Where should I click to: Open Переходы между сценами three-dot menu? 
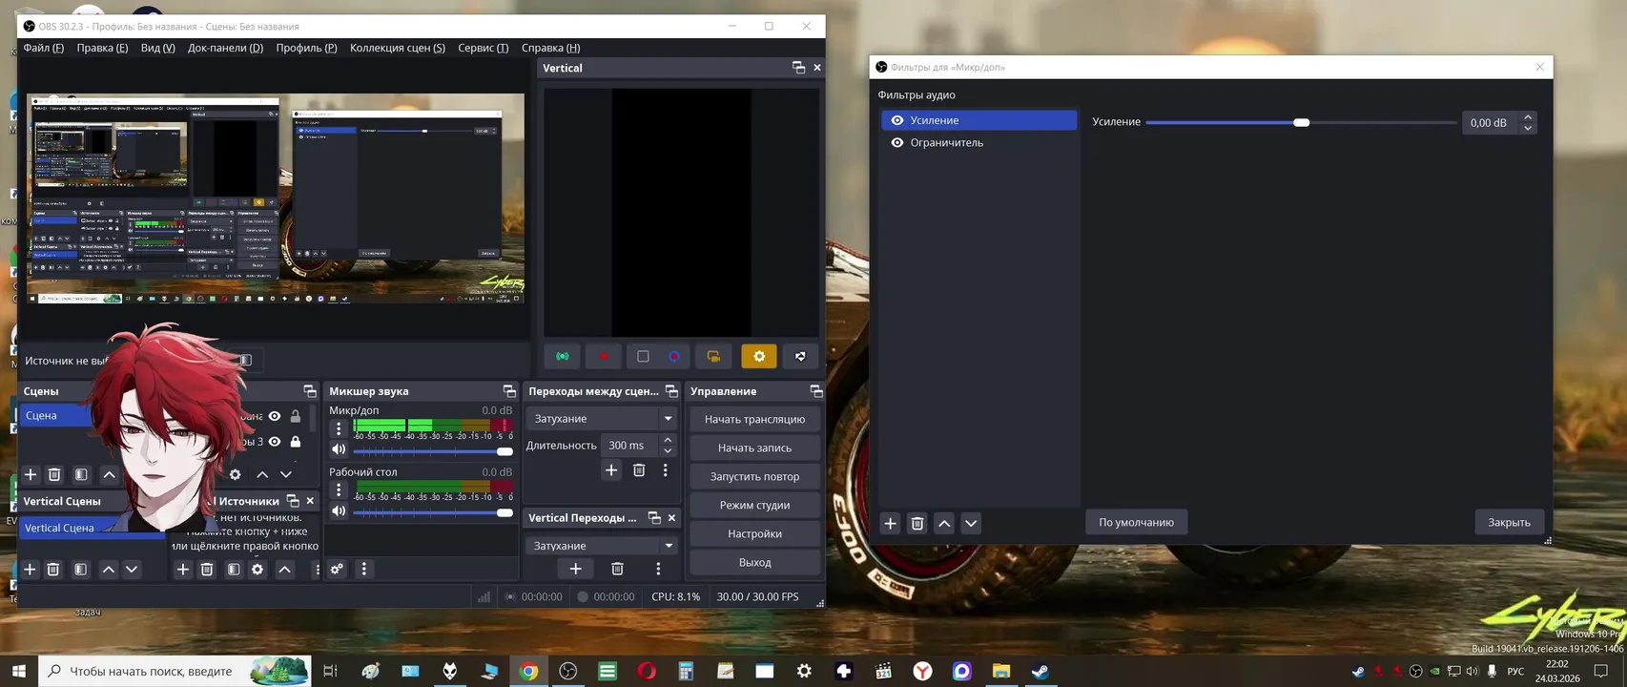click(x=666, y=469)
